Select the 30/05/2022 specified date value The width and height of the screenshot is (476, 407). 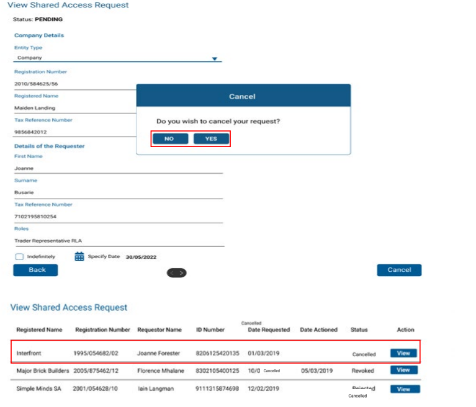pos(140,257)
